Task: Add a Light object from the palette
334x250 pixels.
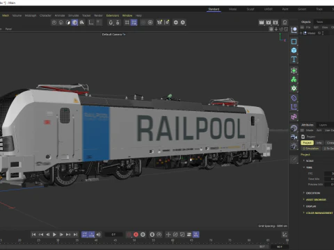Action: pyautogui.click(x=294, y=146)
